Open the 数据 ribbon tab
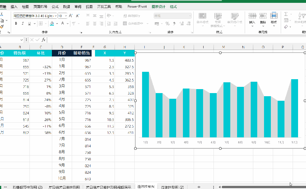Viewport: 306px width, 189px height. tap(66, 7)
